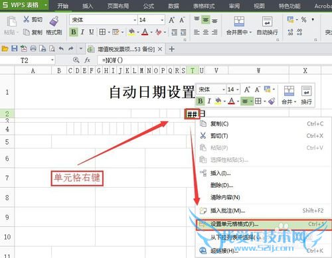Image resolution: width=332 pixels, height=258 pixels.
Task: Open the font size 14 dropdown in ribbon
Action: pyautogui.click(x=162, y=20)
